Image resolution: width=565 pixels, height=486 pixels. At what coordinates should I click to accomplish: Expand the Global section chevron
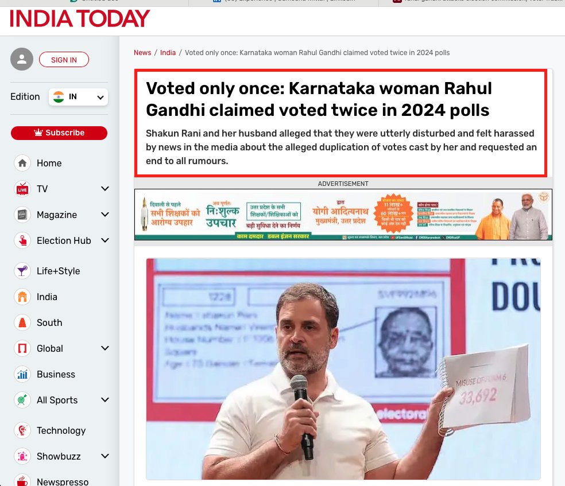click(x=105, y=348)
